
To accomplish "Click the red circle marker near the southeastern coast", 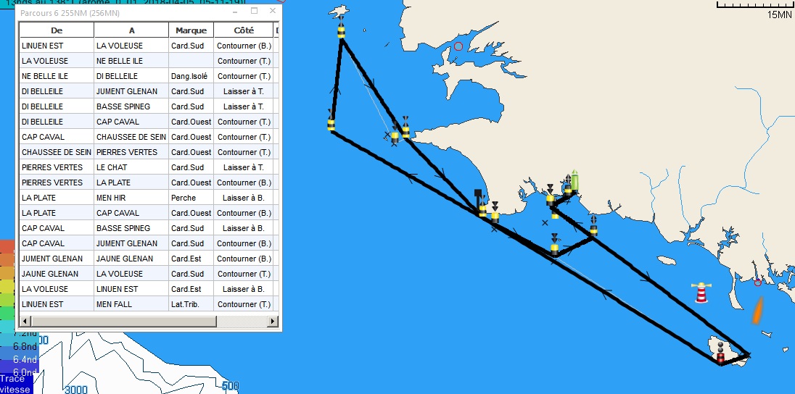I will pyautogui.click(x=758, y=282).
